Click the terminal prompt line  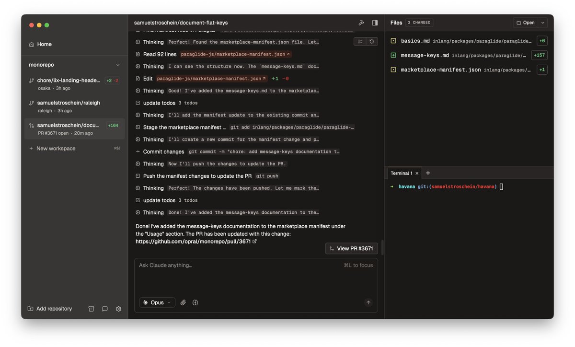447,186
